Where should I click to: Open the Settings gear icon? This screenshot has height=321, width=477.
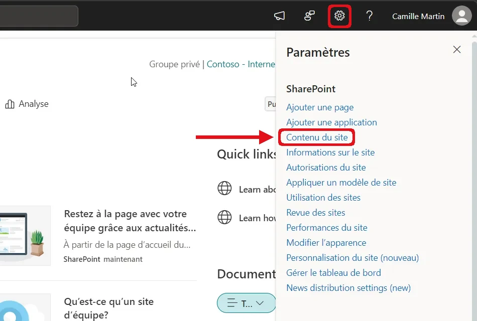pos(339,16)
